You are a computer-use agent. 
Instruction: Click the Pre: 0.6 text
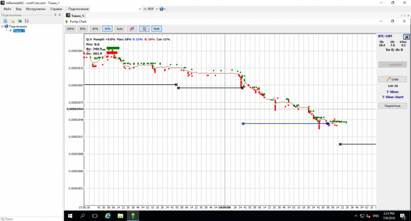[93, 44]
